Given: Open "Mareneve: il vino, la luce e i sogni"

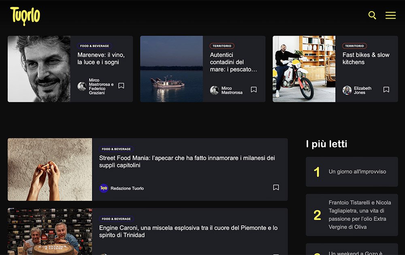Looking at the screenshot, I should (x=101, y=59).
